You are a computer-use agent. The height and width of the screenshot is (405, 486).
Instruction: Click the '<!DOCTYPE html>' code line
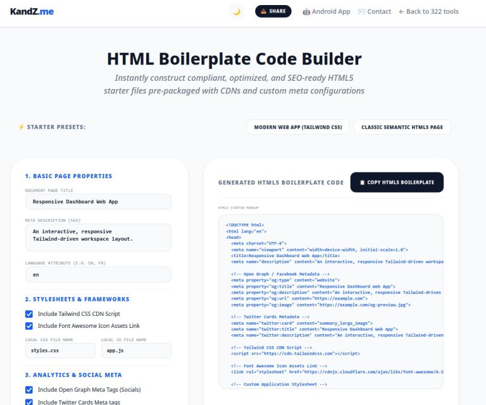point(245,225)
